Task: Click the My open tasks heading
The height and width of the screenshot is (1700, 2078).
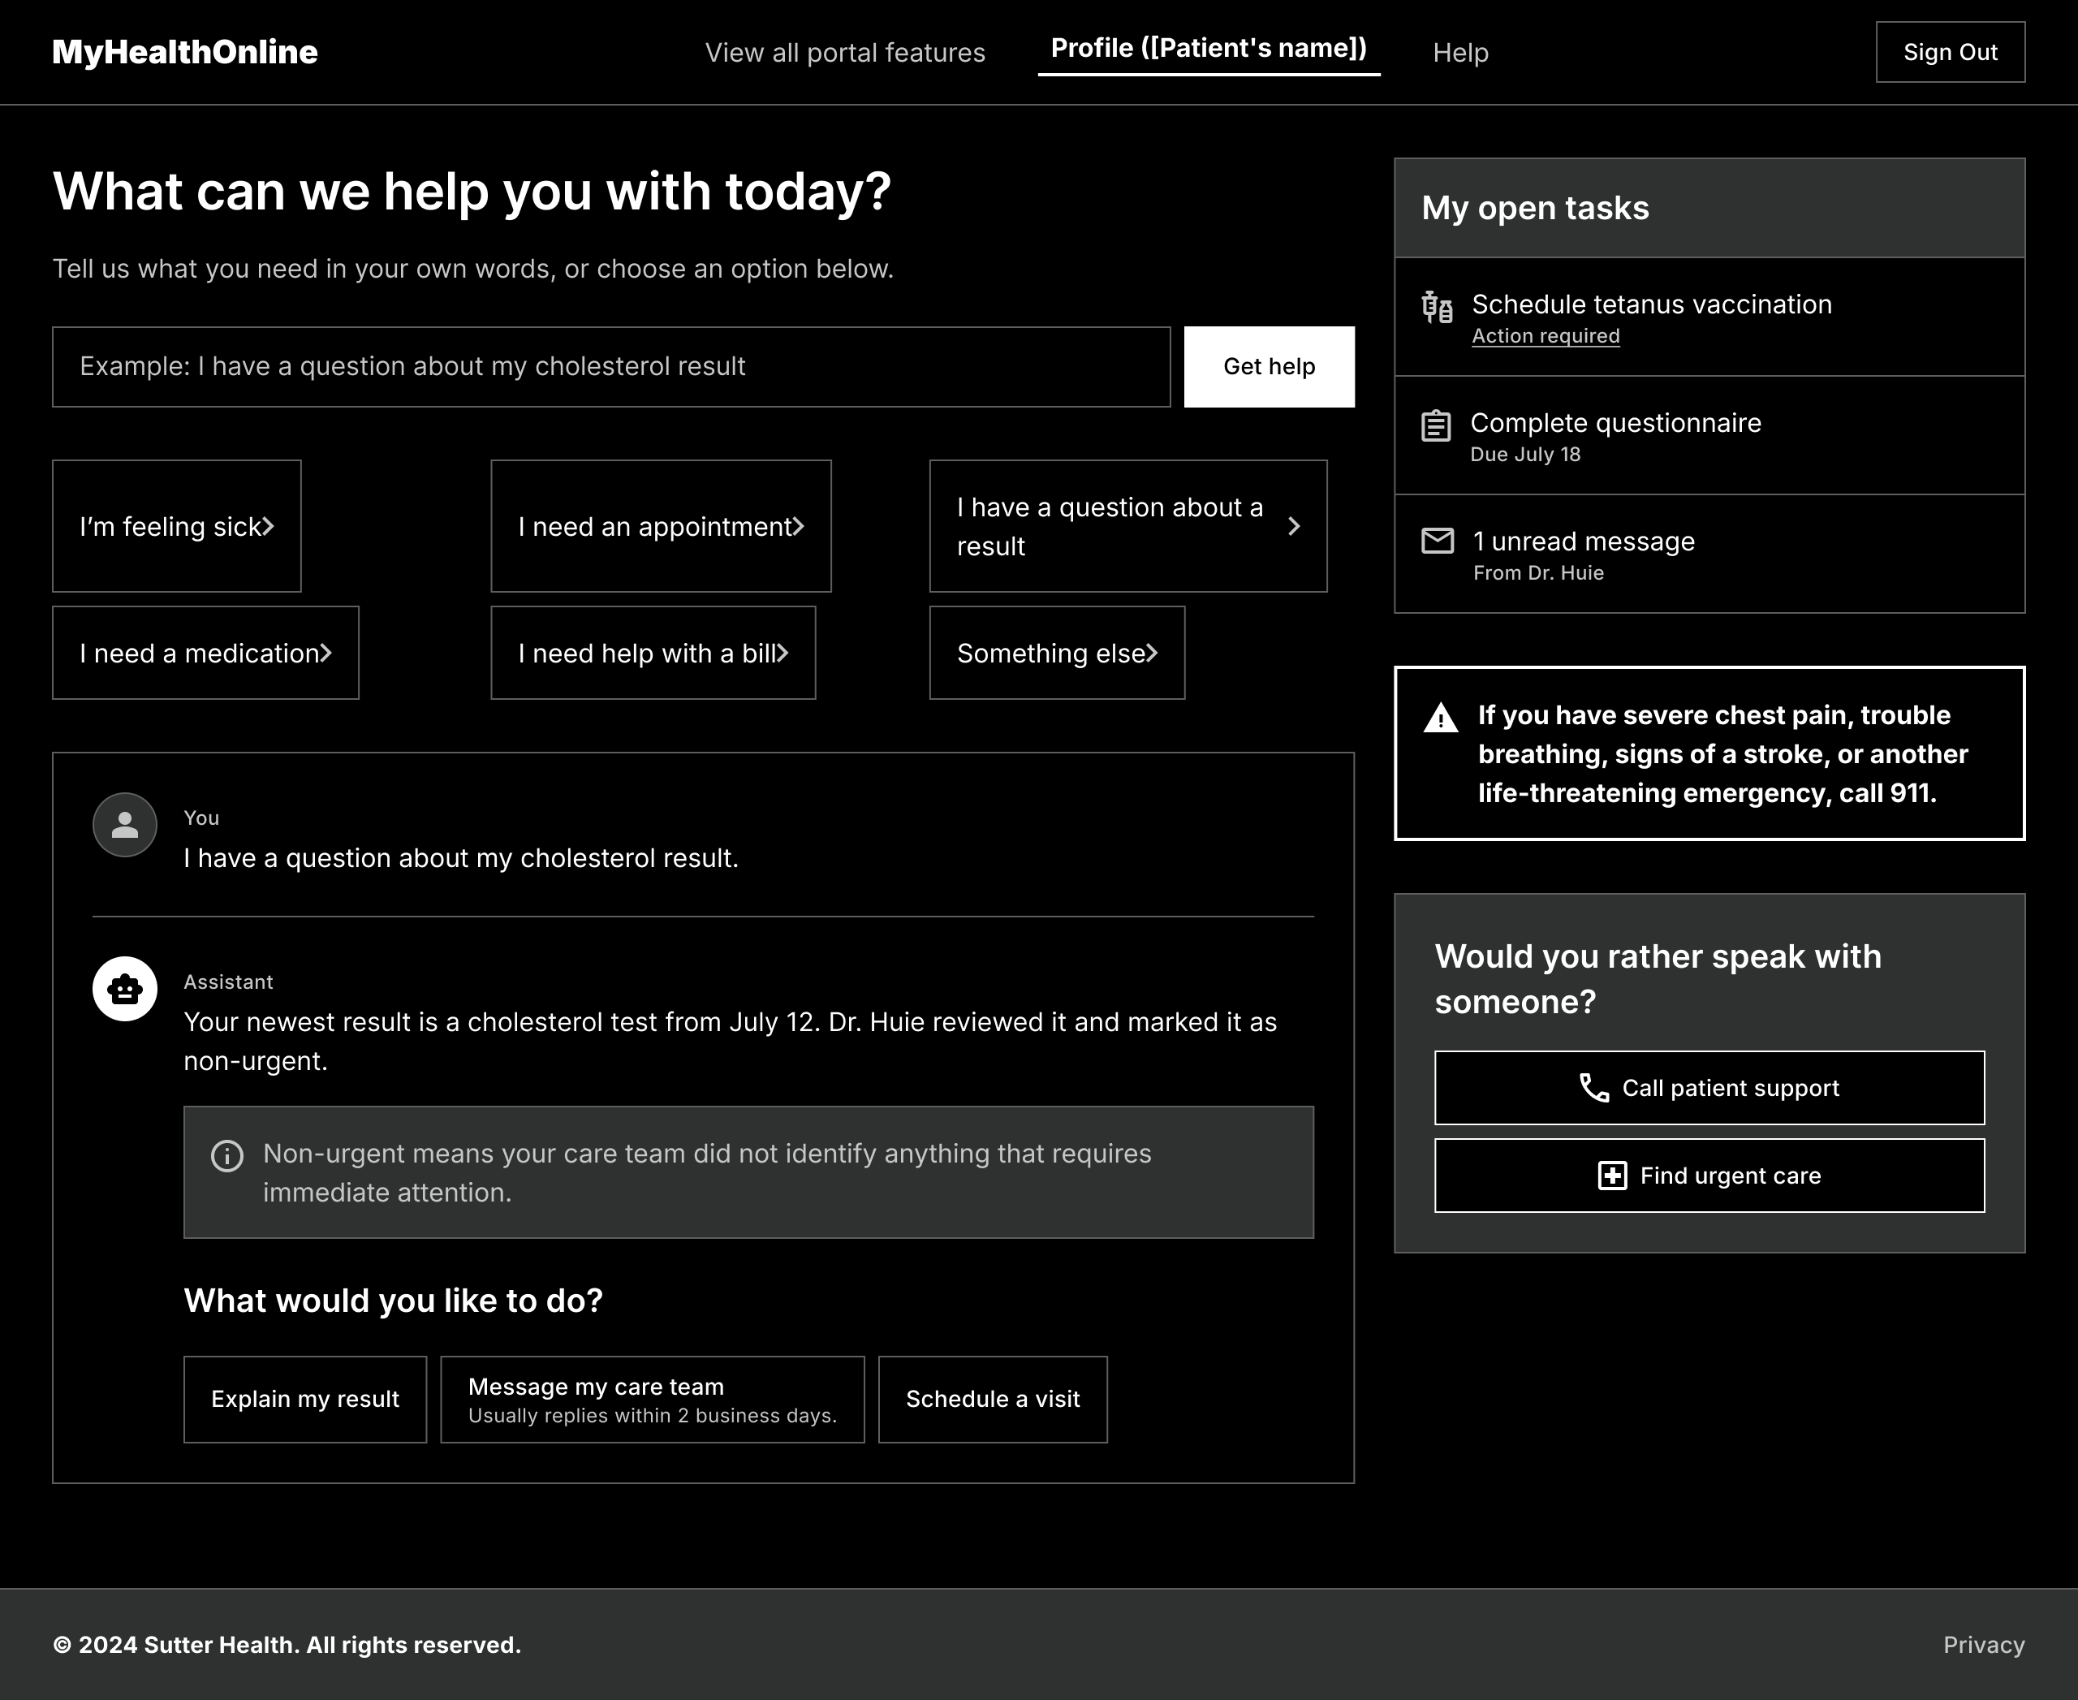Action: point(1534,208)
